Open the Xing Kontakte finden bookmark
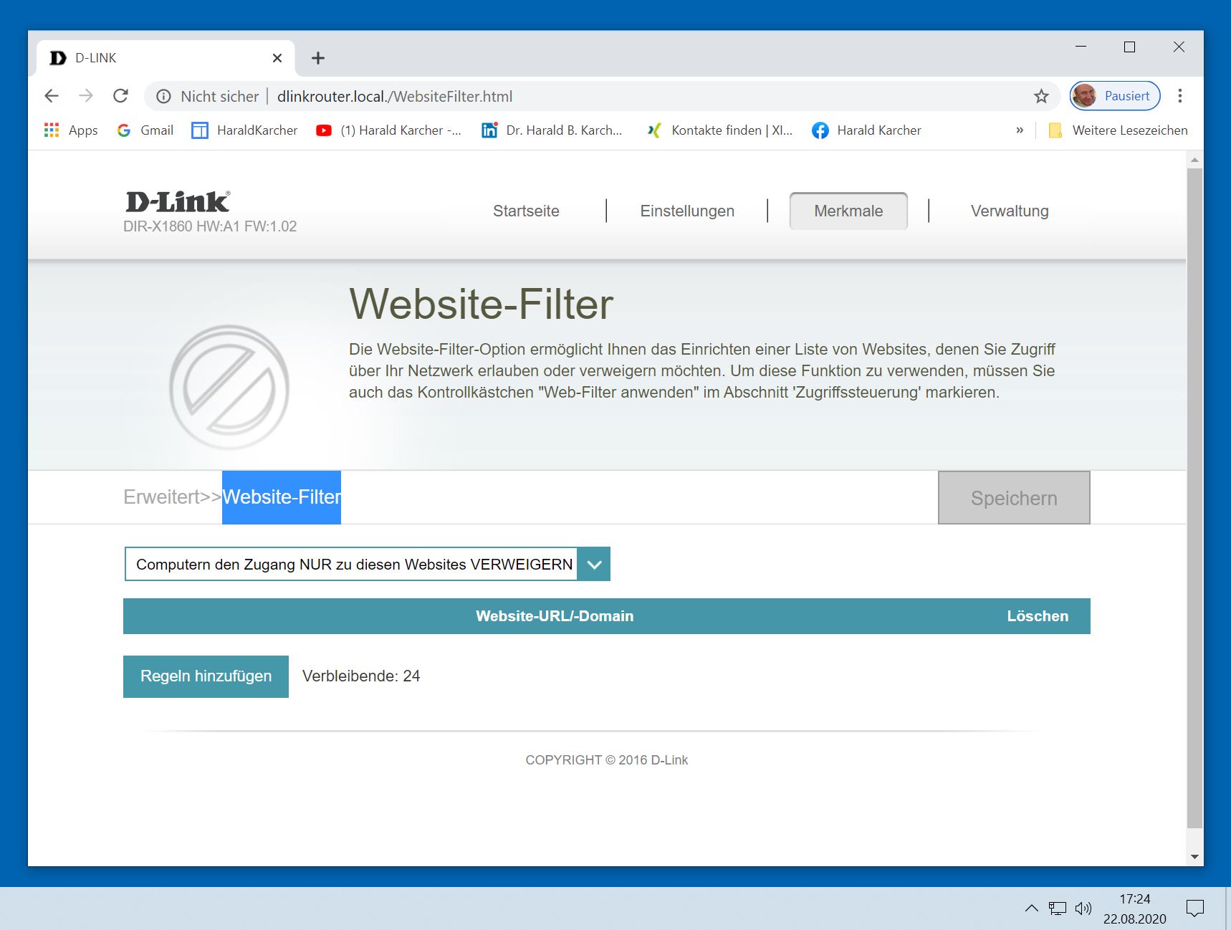 click(x=719, y=130)
